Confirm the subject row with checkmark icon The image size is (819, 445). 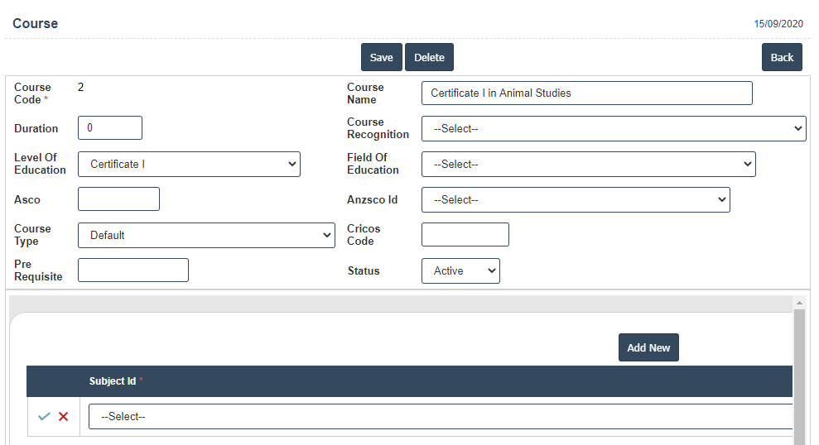44,417
